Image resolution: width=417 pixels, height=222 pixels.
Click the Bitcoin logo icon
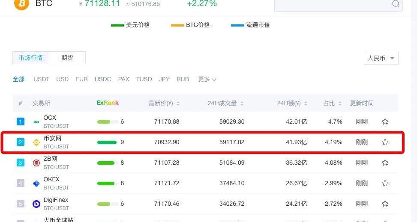pos(21,3)
